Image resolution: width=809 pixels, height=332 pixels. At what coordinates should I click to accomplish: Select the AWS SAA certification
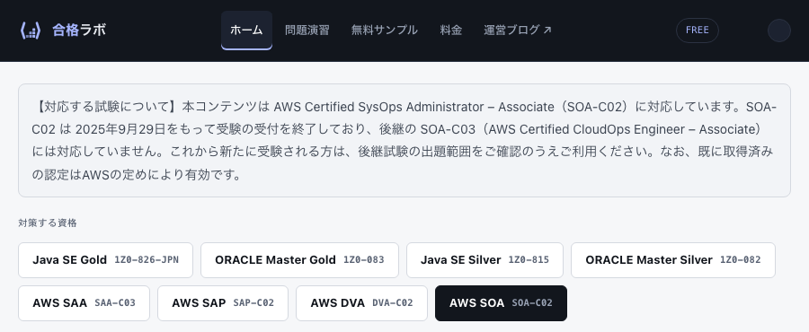coord(84,303)
